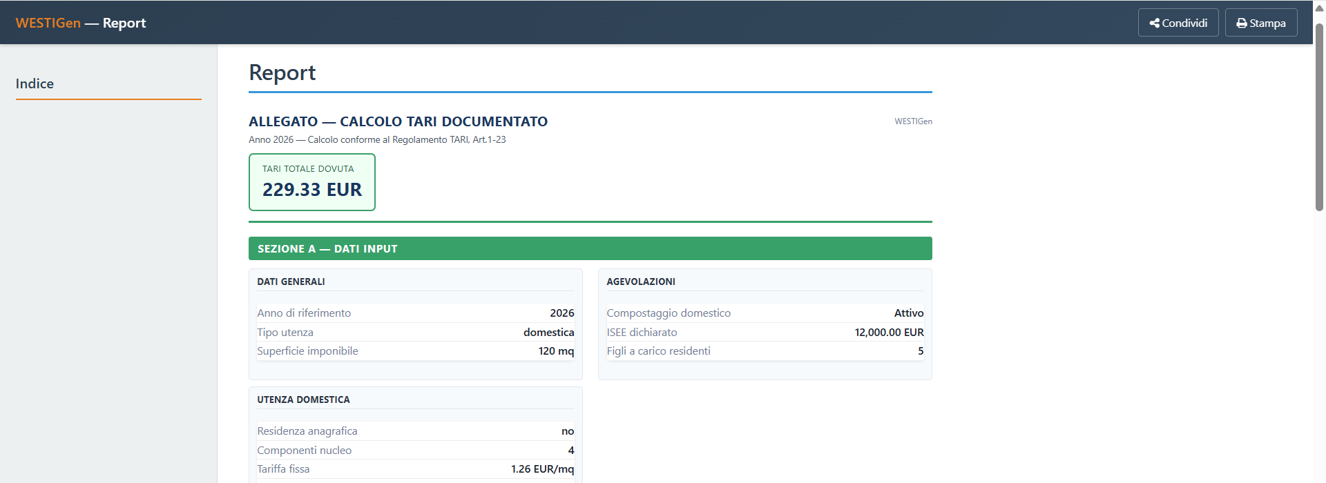The image size is (1326, 483).
Task: Click the UTENZA DOMESTICA card title
Action: tap(303, 400)
